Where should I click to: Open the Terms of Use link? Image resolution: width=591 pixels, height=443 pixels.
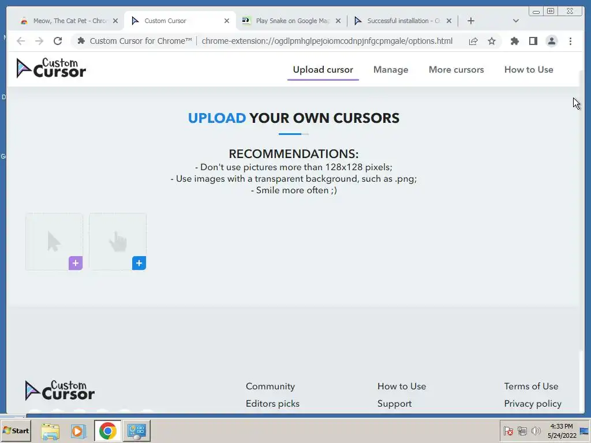(x=531, y=386)
